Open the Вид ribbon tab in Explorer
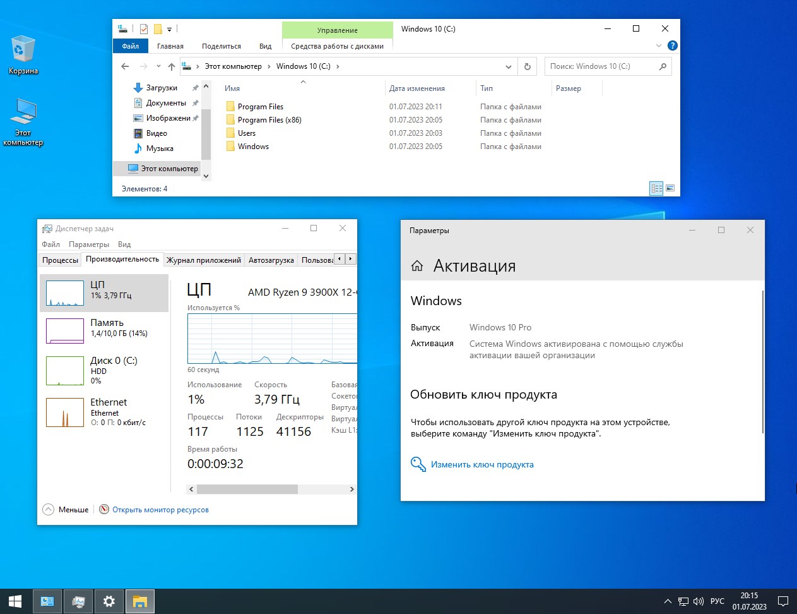 click(x=265, y=46)
